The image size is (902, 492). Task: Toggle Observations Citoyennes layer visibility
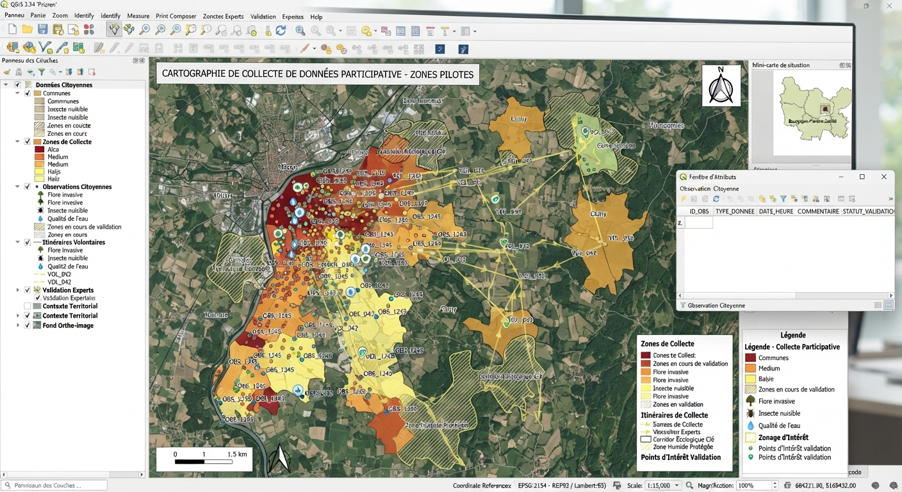[28, 186]
